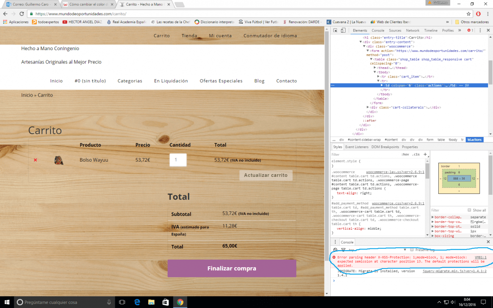Click the rgba border-top-color swatch
The image size is (493, 308).
coord(471,222)
